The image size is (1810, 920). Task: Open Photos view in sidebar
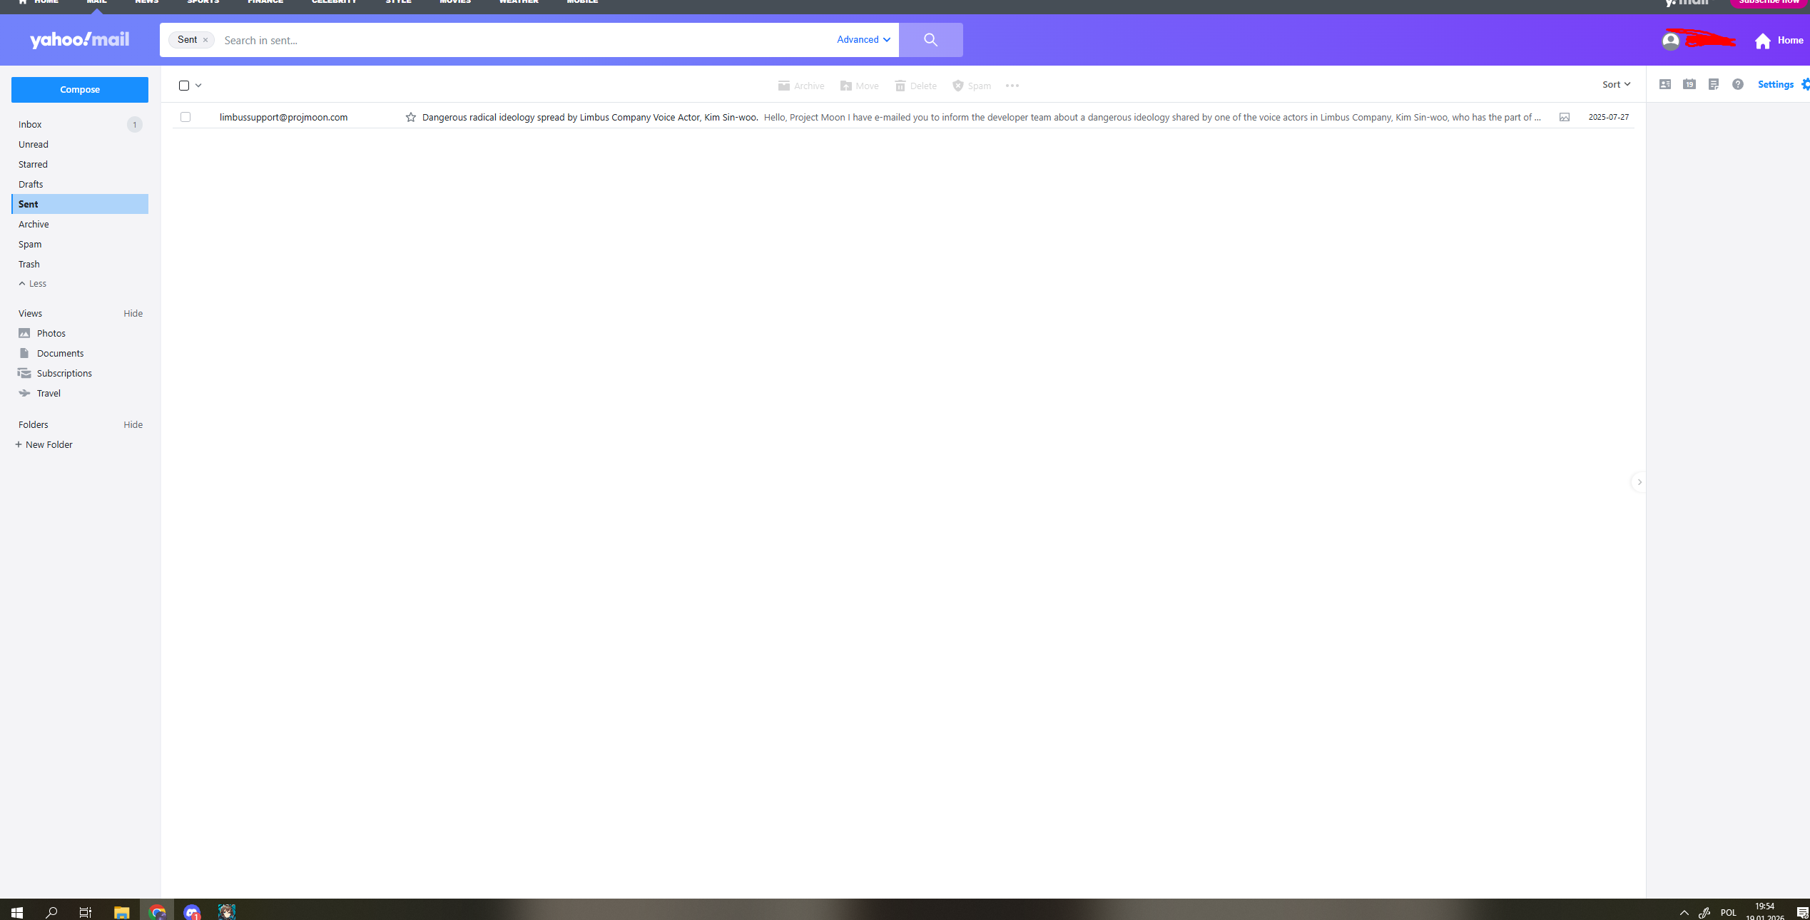[x=51, y=333]
